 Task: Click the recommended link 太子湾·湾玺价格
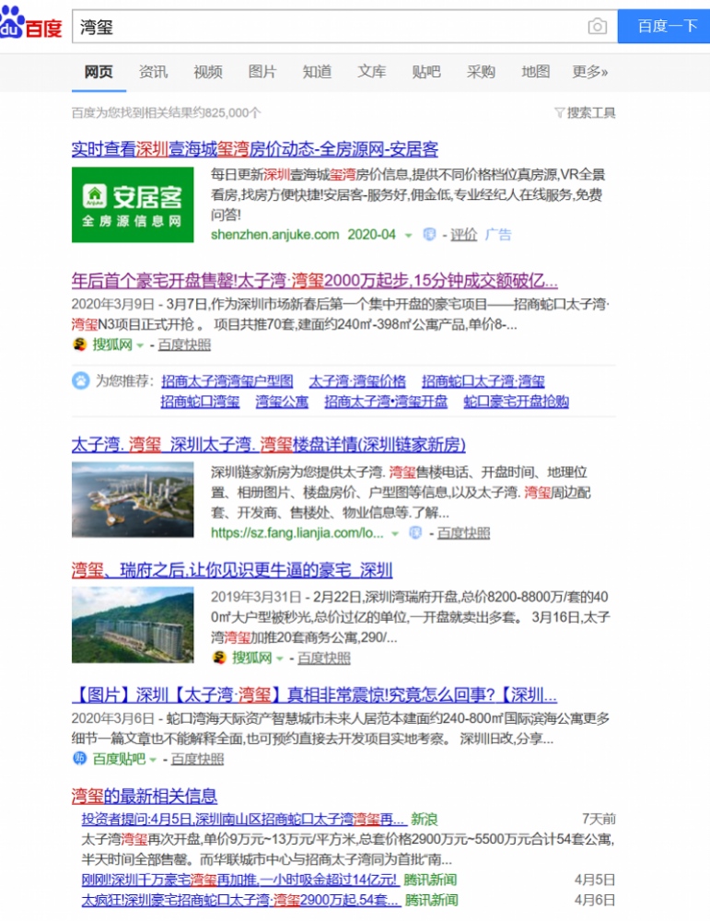click(357, 381)
